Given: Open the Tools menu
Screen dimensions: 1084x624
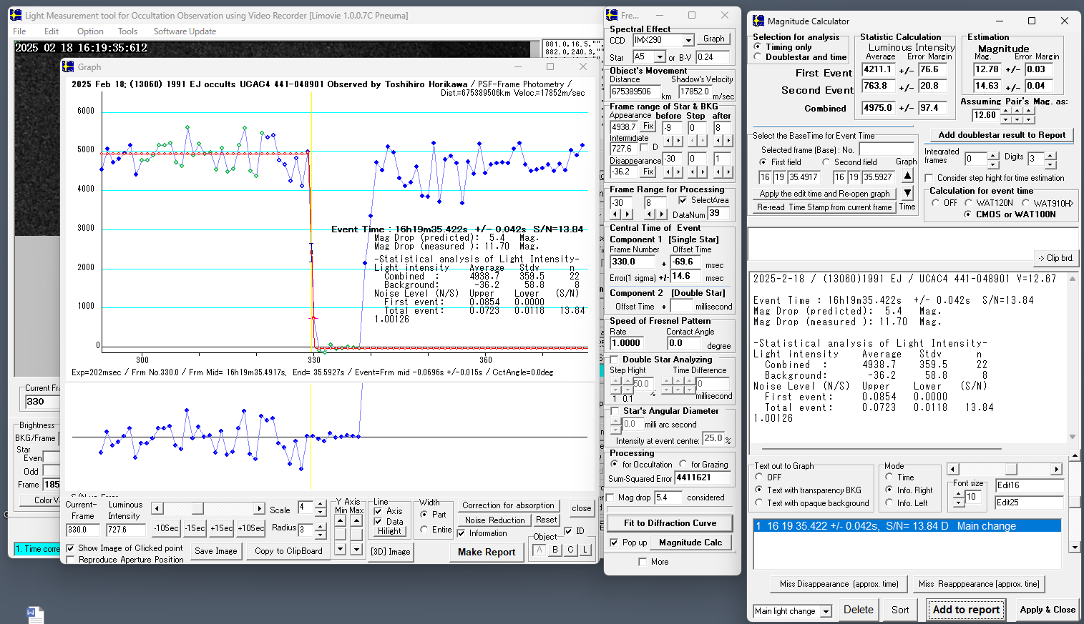Looking at the screenshot, I should [x=127, y=31].
